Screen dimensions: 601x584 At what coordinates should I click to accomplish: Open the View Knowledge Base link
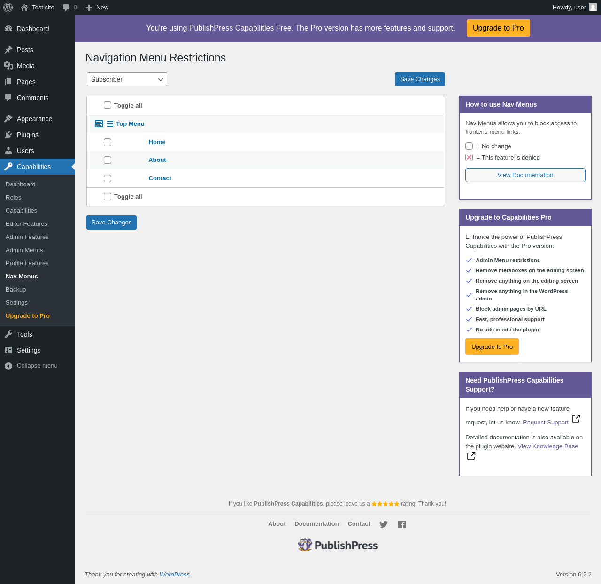pyautogui.click(x=548, y=446)
